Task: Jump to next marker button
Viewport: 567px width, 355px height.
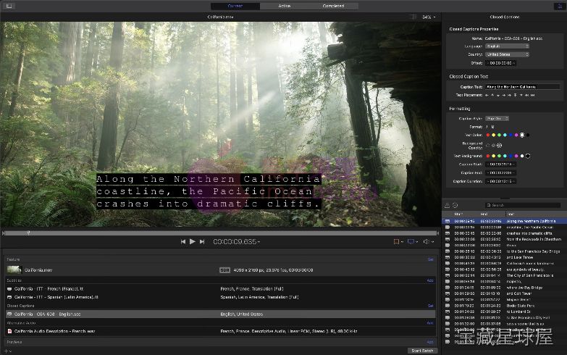Action: click(x=202, y=241)
